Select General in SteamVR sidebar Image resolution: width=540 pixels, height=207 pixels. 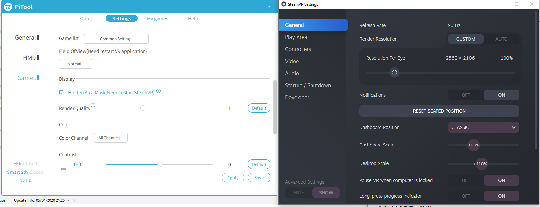pyautogui.click(x=313, y=25)
